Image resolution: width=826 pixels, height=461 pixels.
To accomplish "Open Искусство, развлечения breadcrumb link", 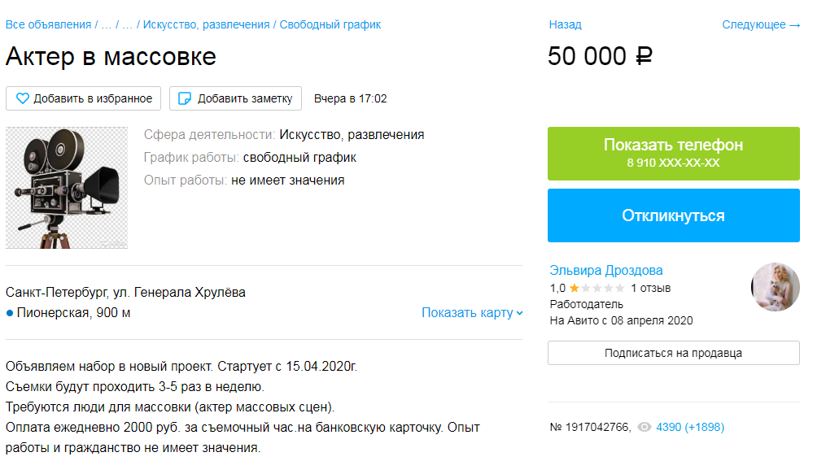I will point(206,24).
